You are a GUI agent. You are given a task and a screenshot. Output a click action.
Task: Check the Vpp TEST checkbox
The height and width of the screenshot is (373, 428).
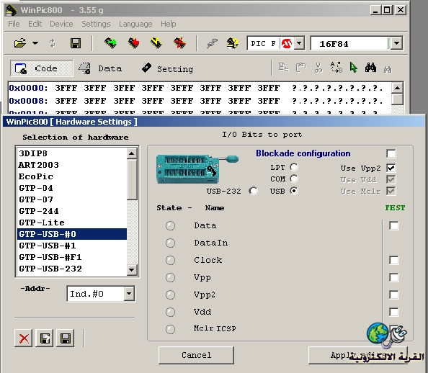click(x=394, y=277)
